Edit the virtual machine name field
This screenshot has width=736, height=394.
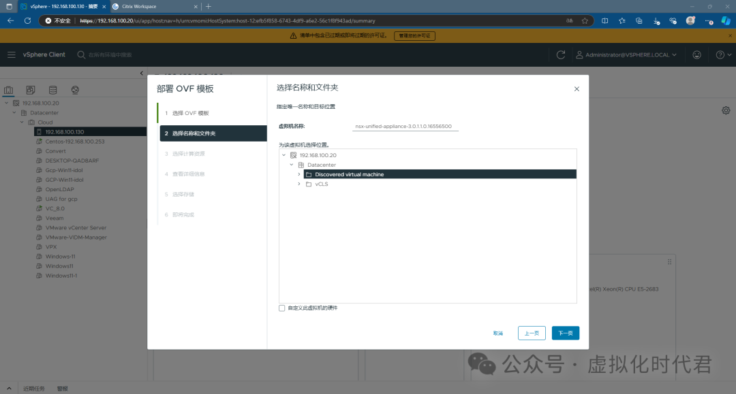coord(405,127)
